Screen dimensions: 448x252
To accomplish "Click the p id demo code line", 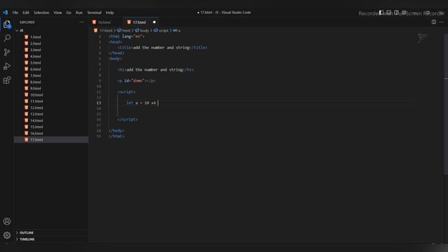I will tap(136, 81).
